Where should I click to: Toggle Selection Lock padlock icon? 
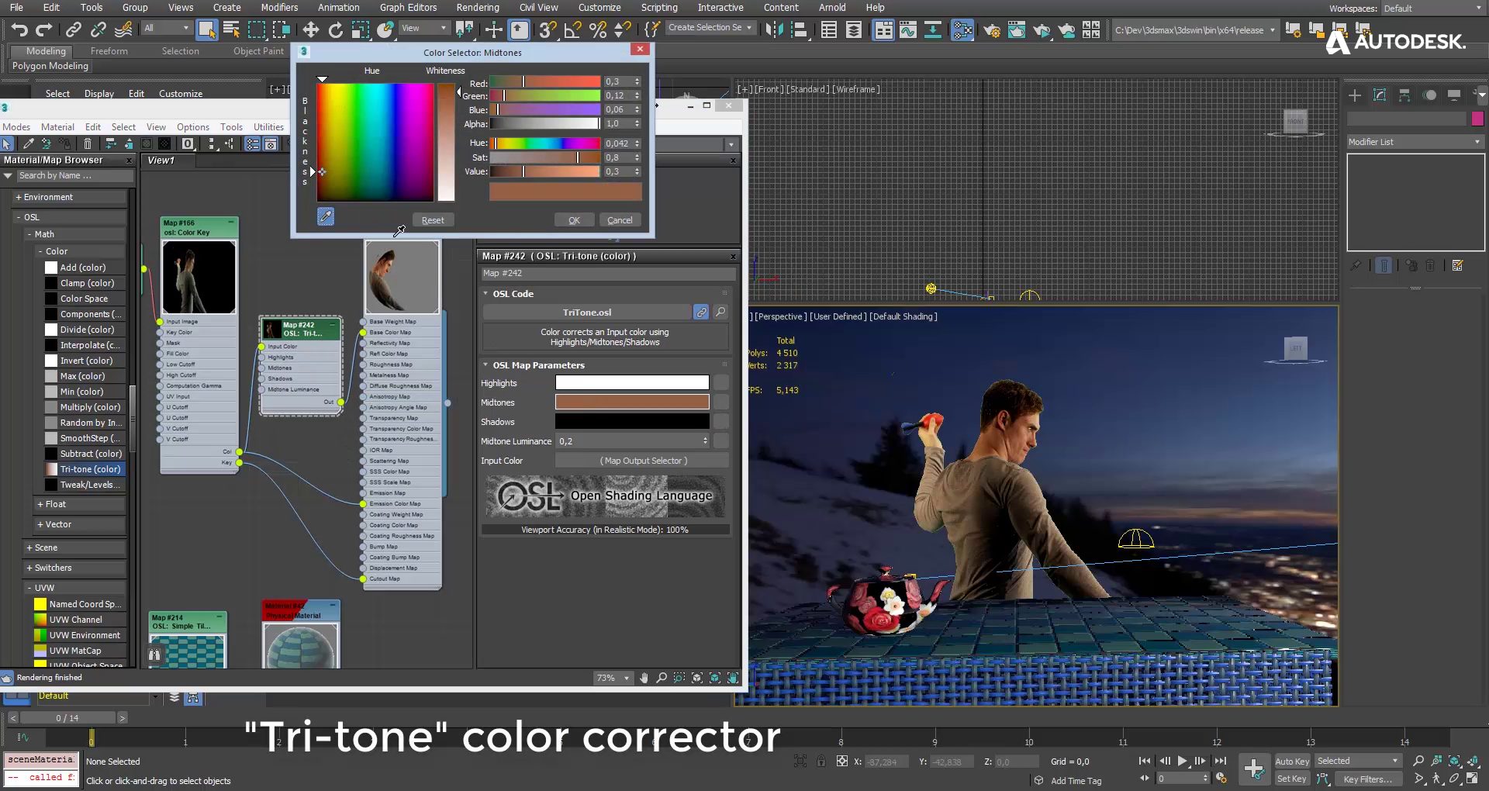(x=821, y=761)
